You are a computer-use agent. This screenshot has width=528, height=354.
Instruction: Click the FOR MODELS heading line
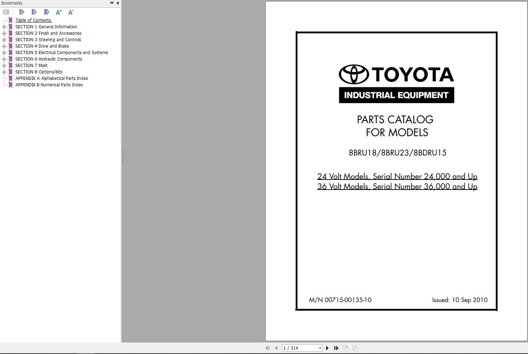397,133
